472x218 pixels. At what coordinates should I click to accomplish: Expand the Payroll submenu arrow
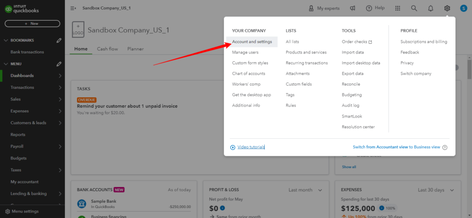(60, 147)
